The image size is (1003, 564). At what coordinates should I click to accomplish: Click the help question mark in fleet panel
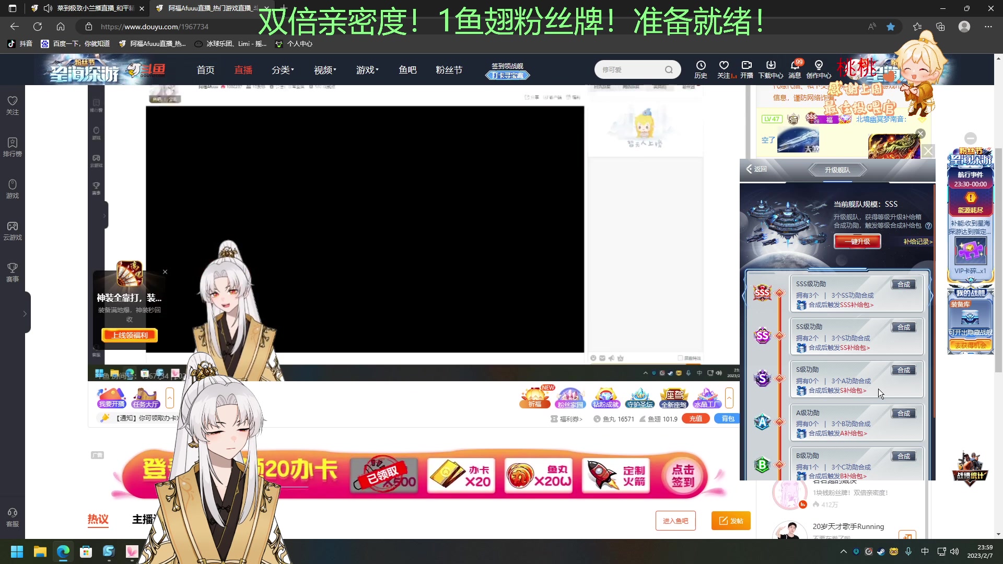(928, 226)
